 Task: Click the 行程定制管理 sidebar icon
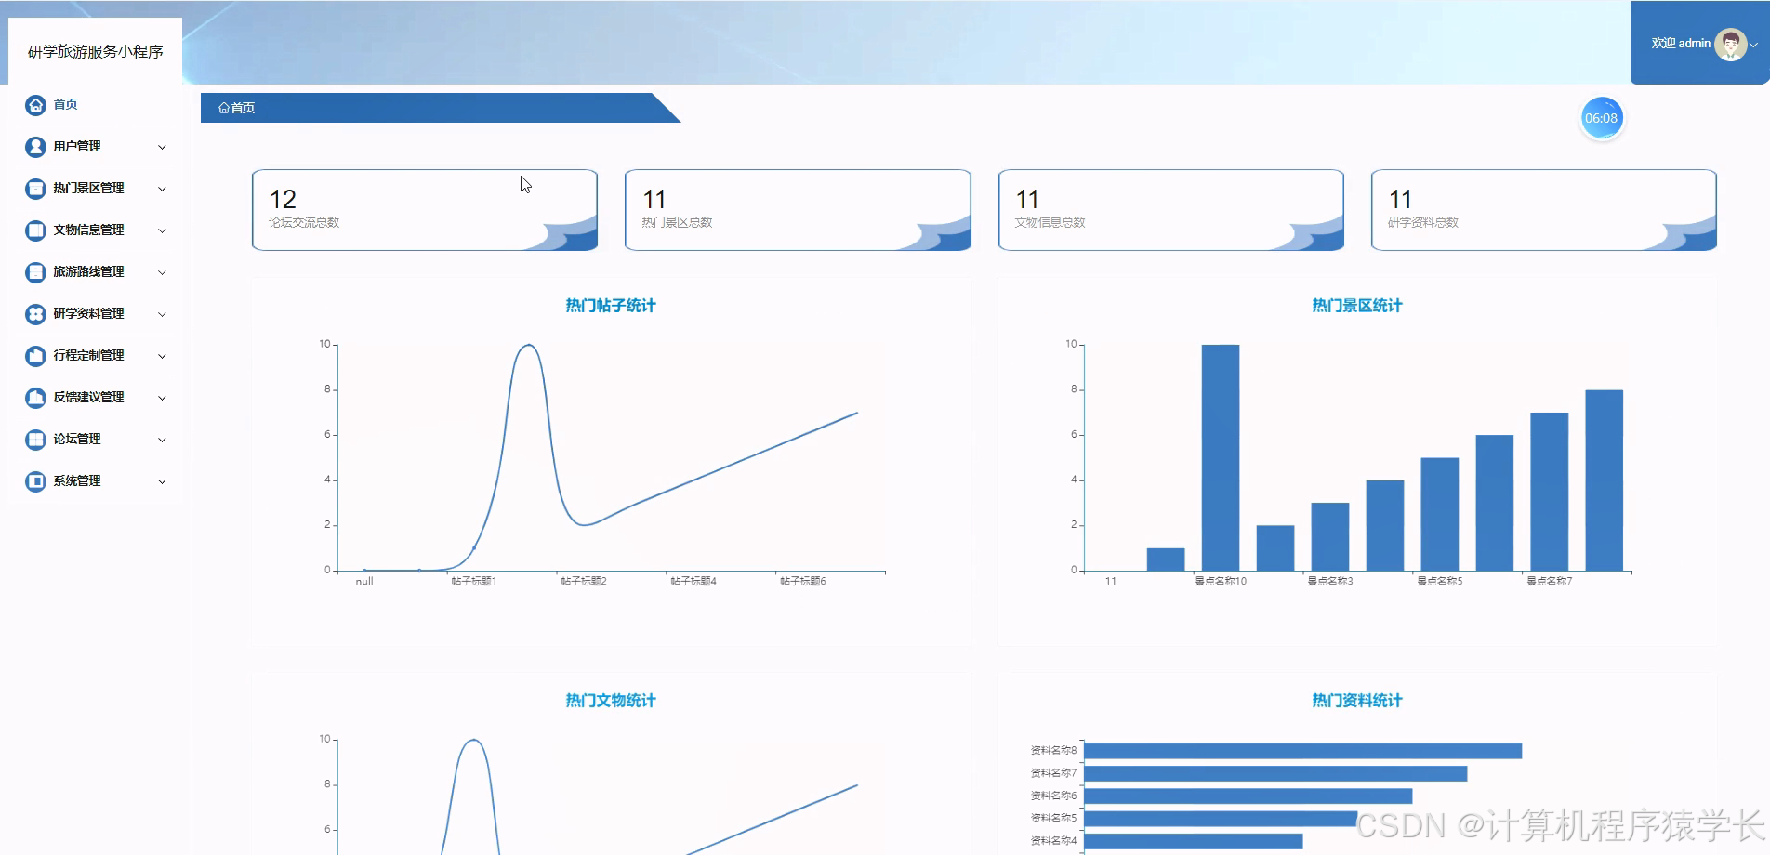pyautogui.click(x=35, y=356)
